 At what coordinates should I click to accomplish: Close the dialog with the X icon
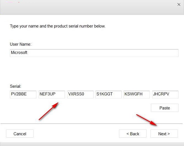pyautogui.click(x=179, y=5)
